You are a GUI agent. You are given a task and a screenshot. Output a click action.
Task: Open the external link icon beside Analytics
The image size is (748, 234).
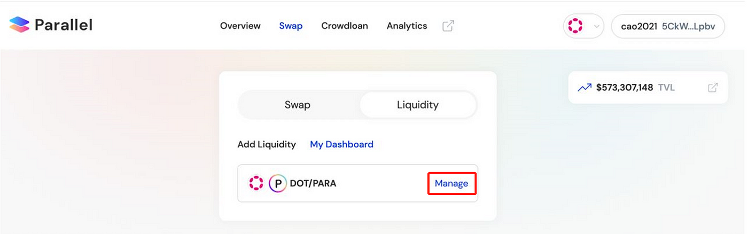pyautogui.click(x=448, y=26)
